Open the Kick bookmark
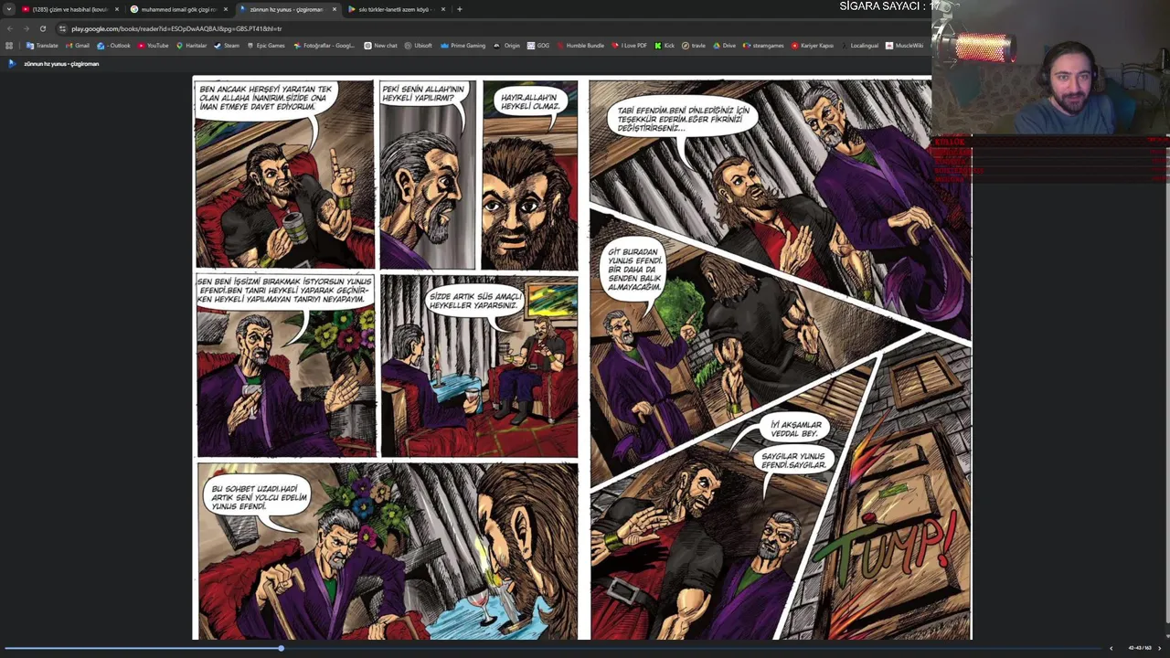 pos(665,45)
